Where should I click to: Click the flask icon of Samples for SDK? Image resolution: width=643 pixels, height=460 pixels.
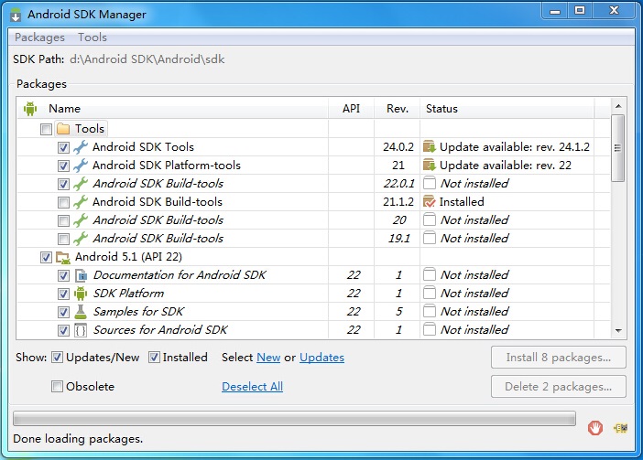pyautogui.click(x=81, y=312)
